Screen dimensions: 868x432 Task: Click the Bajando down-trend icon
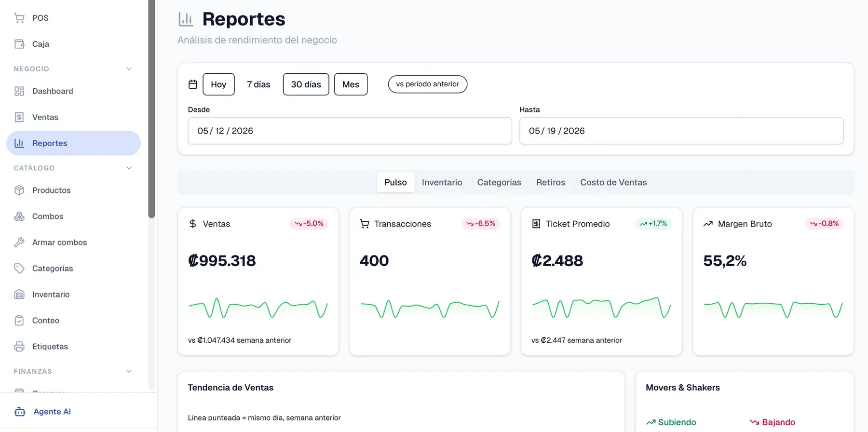tap(755, 422)
